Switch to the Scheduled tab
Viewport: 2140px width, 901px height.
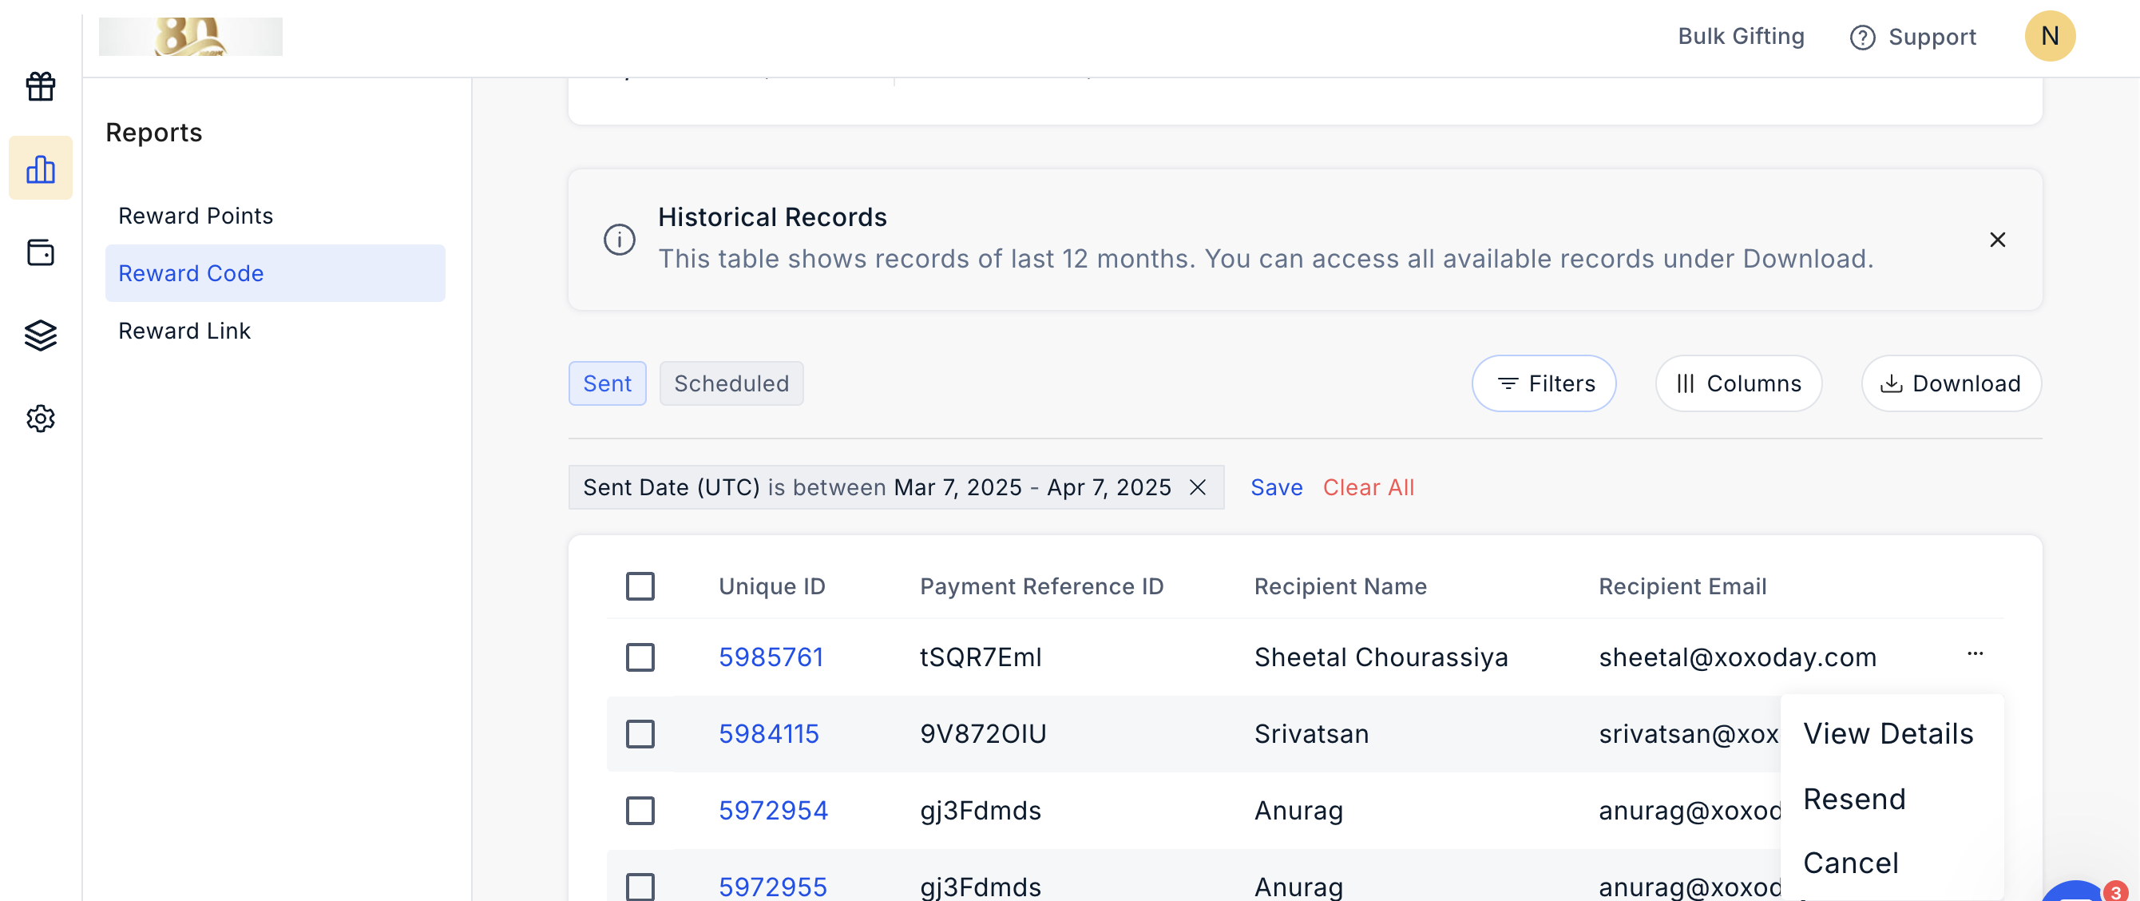[730, 383]
